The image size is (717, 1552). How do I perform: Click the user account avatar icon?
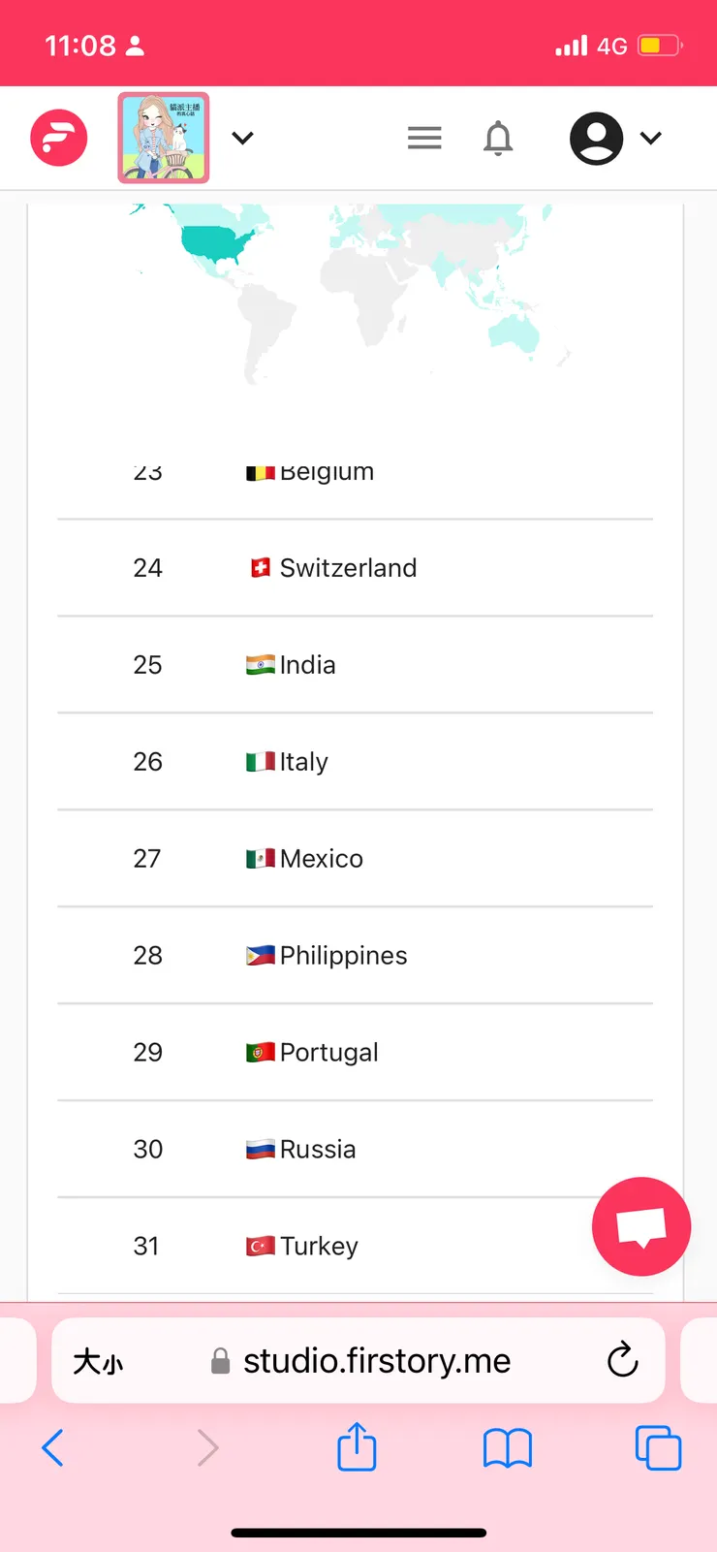(596, 138)
